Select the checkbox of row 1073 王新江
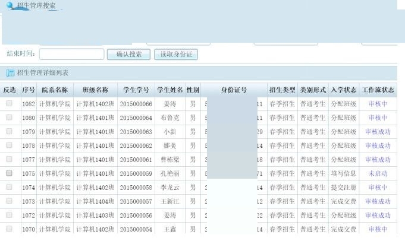Image resolution: width=405 pixels, height=241 pixels. click(10, 201)
